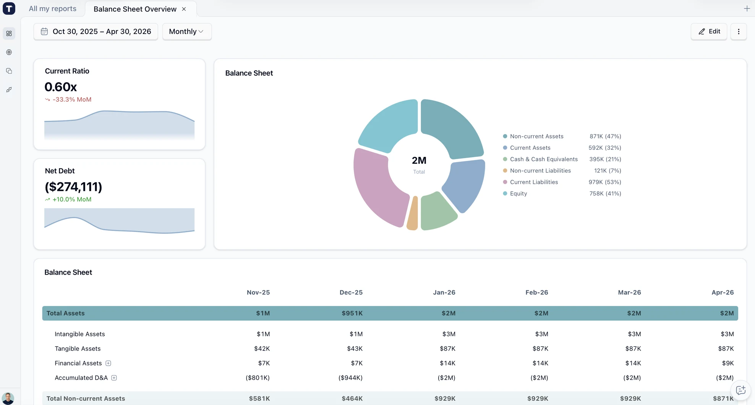The height and width of the screenshot is (405, 755).
Task: Click the Mar-26 column header
Action: pyautogui.click(x=630, y=293)
